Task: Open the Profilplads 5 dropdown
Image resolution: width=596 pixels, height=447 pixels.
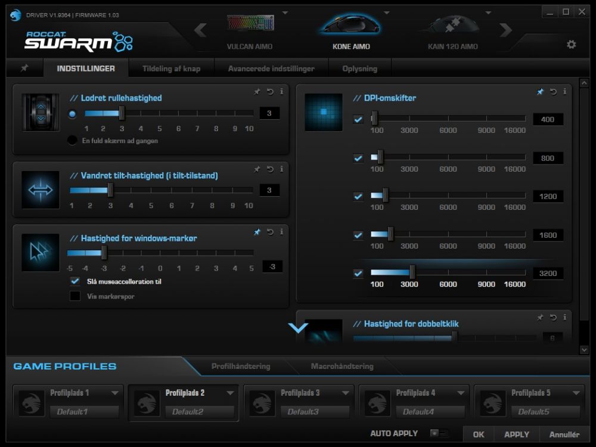Action: coord(576,393)
